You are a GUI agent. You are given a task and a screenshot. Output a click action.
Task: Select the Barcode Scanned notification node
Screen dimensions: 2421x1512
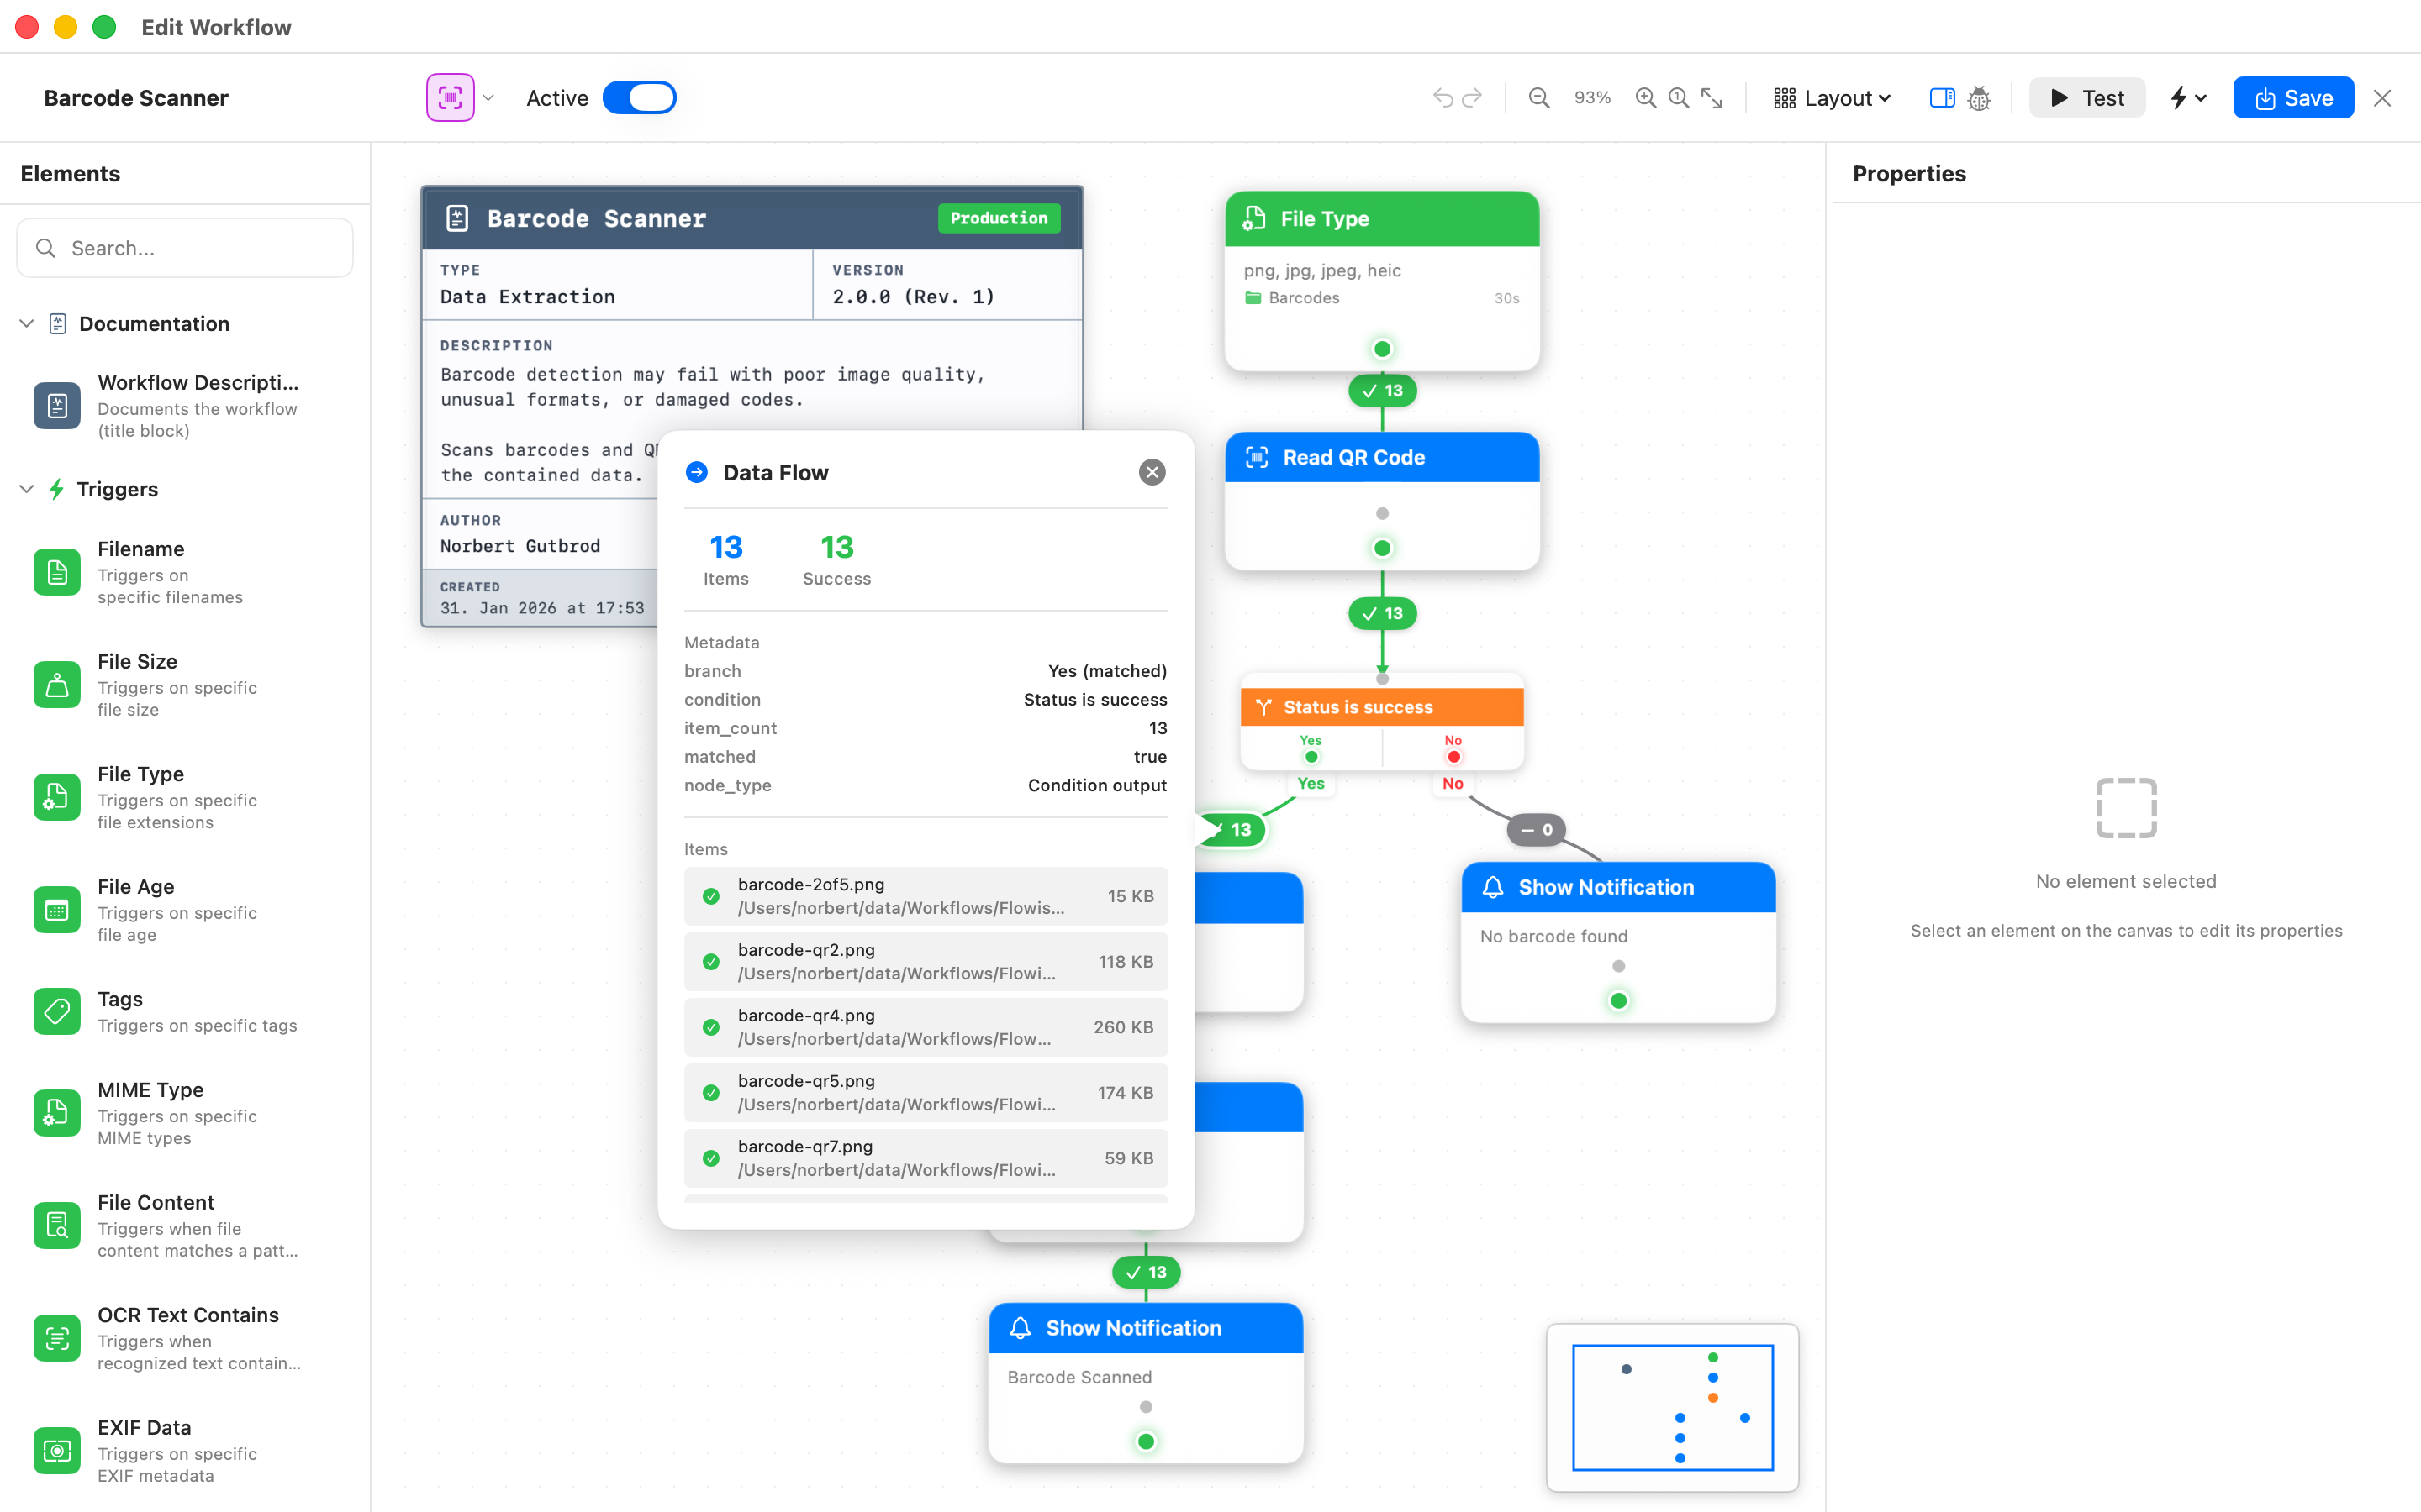point(1146,1383)
